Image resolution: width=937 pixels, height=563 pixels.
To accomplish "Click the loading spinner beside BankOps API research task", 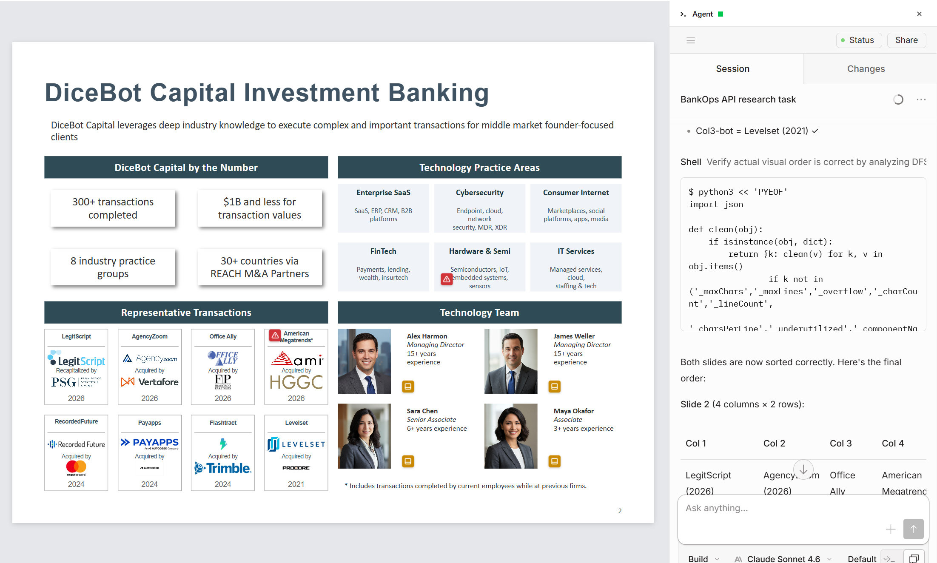I will click(898, 100).
